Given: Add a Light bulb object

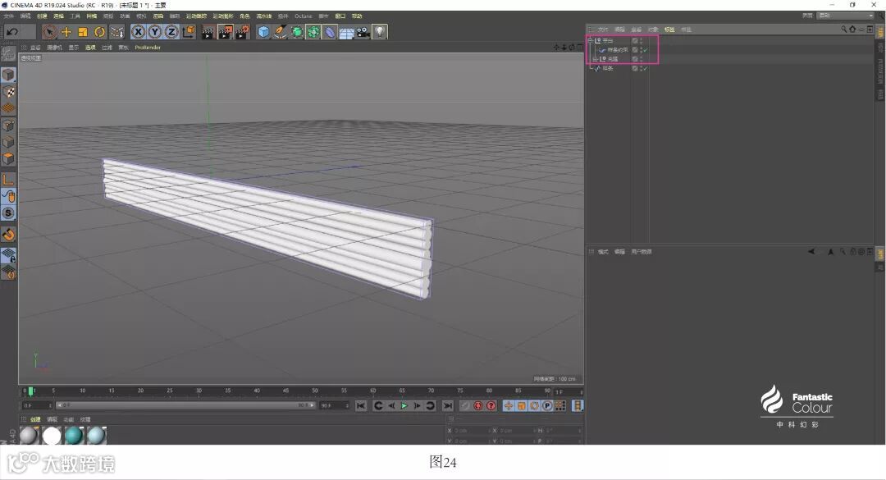Looking at the screenshot, I should (x=380, y=32).
